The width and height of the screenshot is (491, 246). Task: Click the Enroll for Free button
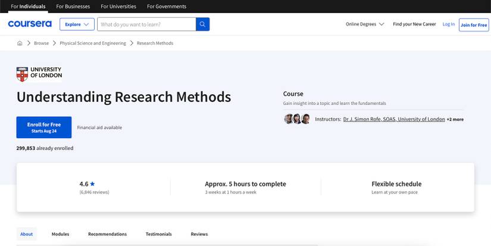pos(44,127)
